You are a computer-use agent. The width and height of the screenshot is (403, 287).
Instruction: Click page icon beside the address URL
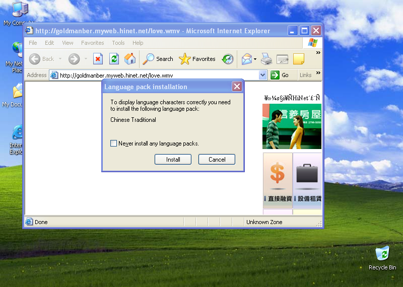pyautogui.click(x=54, y=76)
